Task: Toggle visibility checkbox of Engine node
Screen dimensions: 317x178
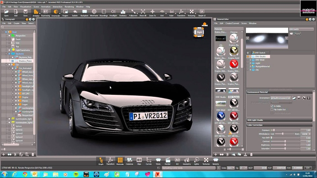Action: (16, 97)
